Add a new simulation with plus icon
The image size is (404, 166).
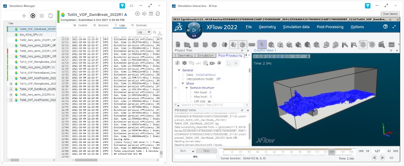(24, 16)
